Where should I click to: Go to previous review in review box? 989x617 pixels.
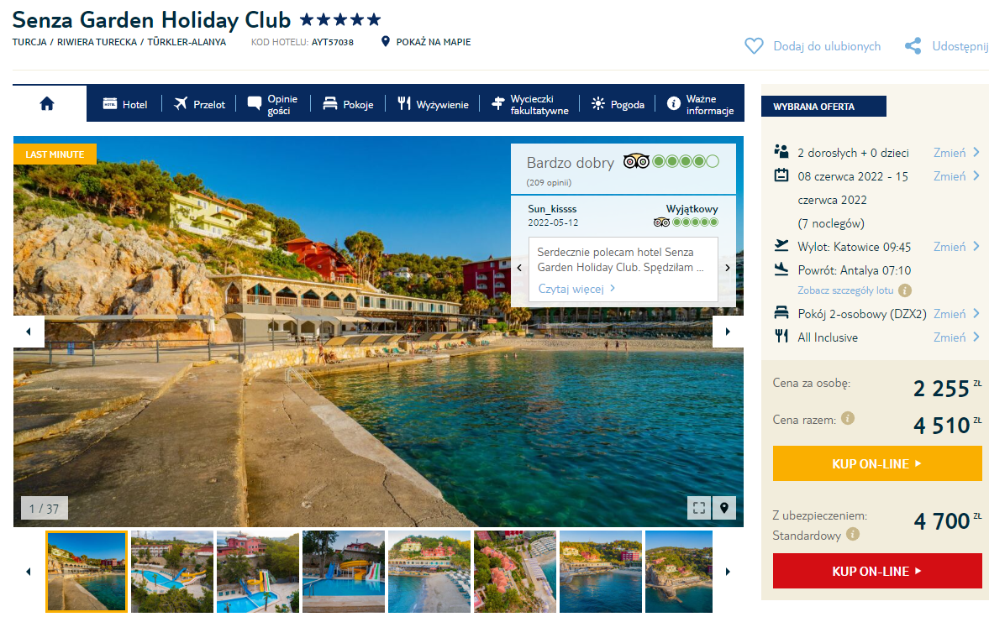(x=519, y=268)
